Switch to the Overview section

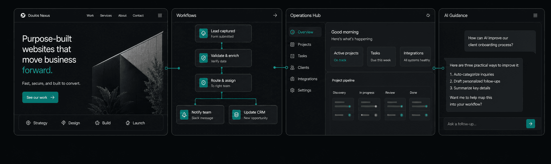coord(305,32)
